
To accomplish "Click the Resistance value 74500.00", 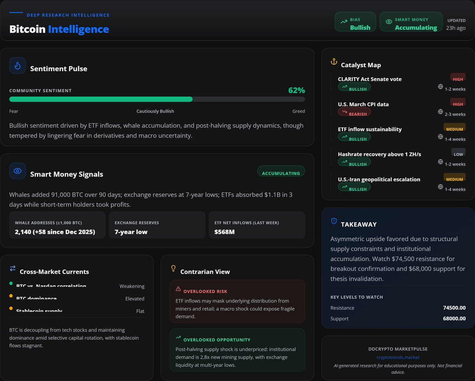I will pyautogui.click(x=454, y=308).
